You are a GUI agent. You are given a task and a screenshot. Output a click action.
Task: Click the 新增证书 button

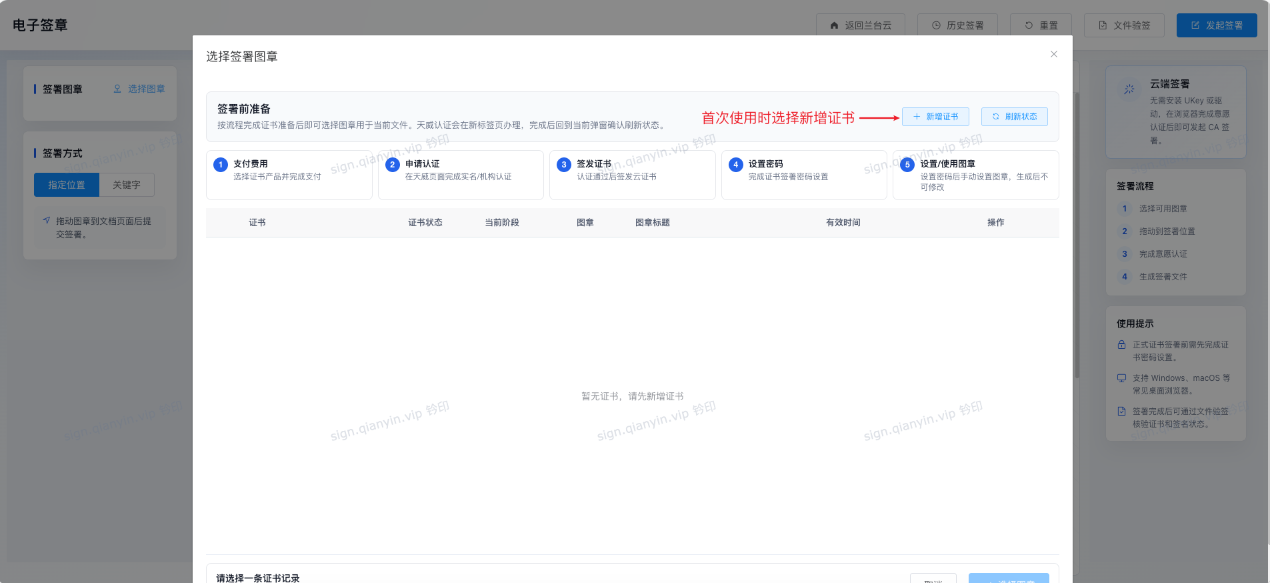[935, 117]
